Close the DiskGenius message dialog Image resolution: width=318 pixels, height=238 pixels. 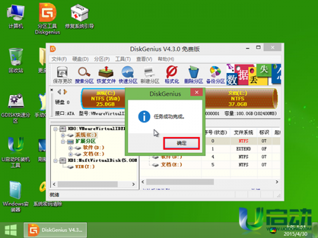click(197, 92)
